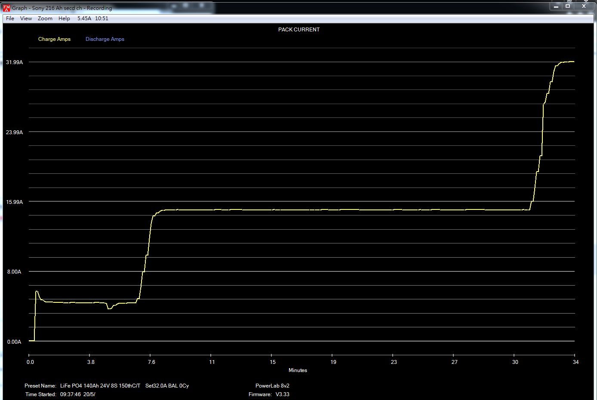Image resolution: width=597 pixels, height=400 pixels.
Task: Click the 10:51 elapsed time readout
Action: coord(102,18)
